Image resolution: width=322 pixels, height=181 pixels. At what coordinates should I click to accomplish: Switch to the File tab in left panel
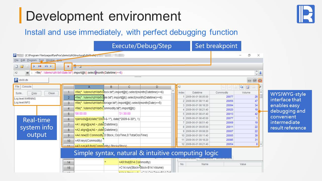17,86
